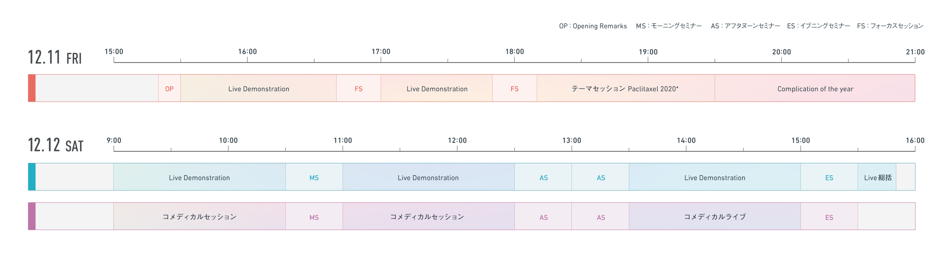The width and height of the screenshot is (951, 257).
Task: Click the teal color swatch on Saturday's row
Action: [x=32, y=177]
